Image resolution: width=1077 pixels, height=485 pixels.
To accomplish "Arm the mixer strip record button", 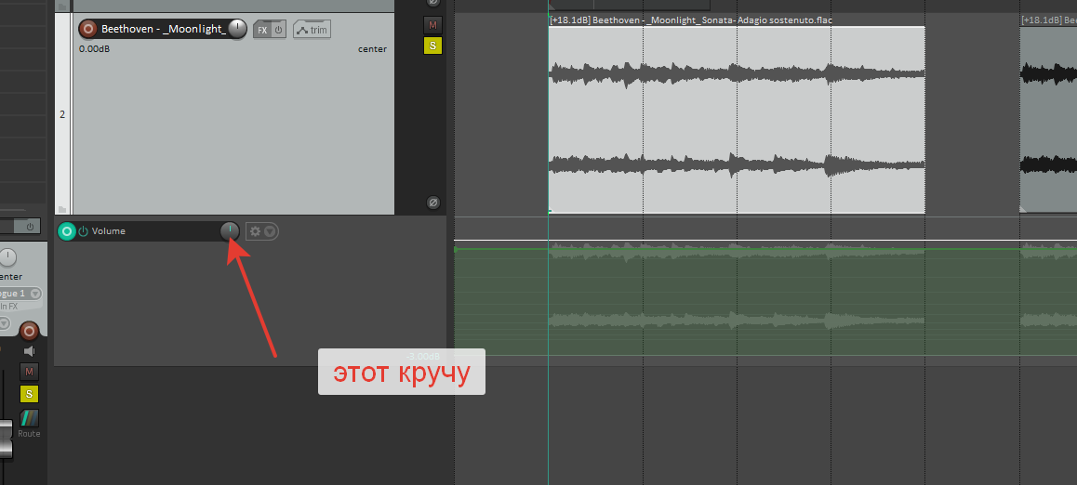I will (x=29, y=332).
